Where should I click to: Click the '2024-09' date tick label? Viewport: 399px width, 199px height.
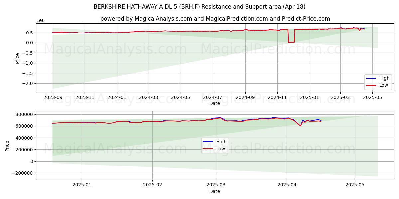click(x=245, y=98)
